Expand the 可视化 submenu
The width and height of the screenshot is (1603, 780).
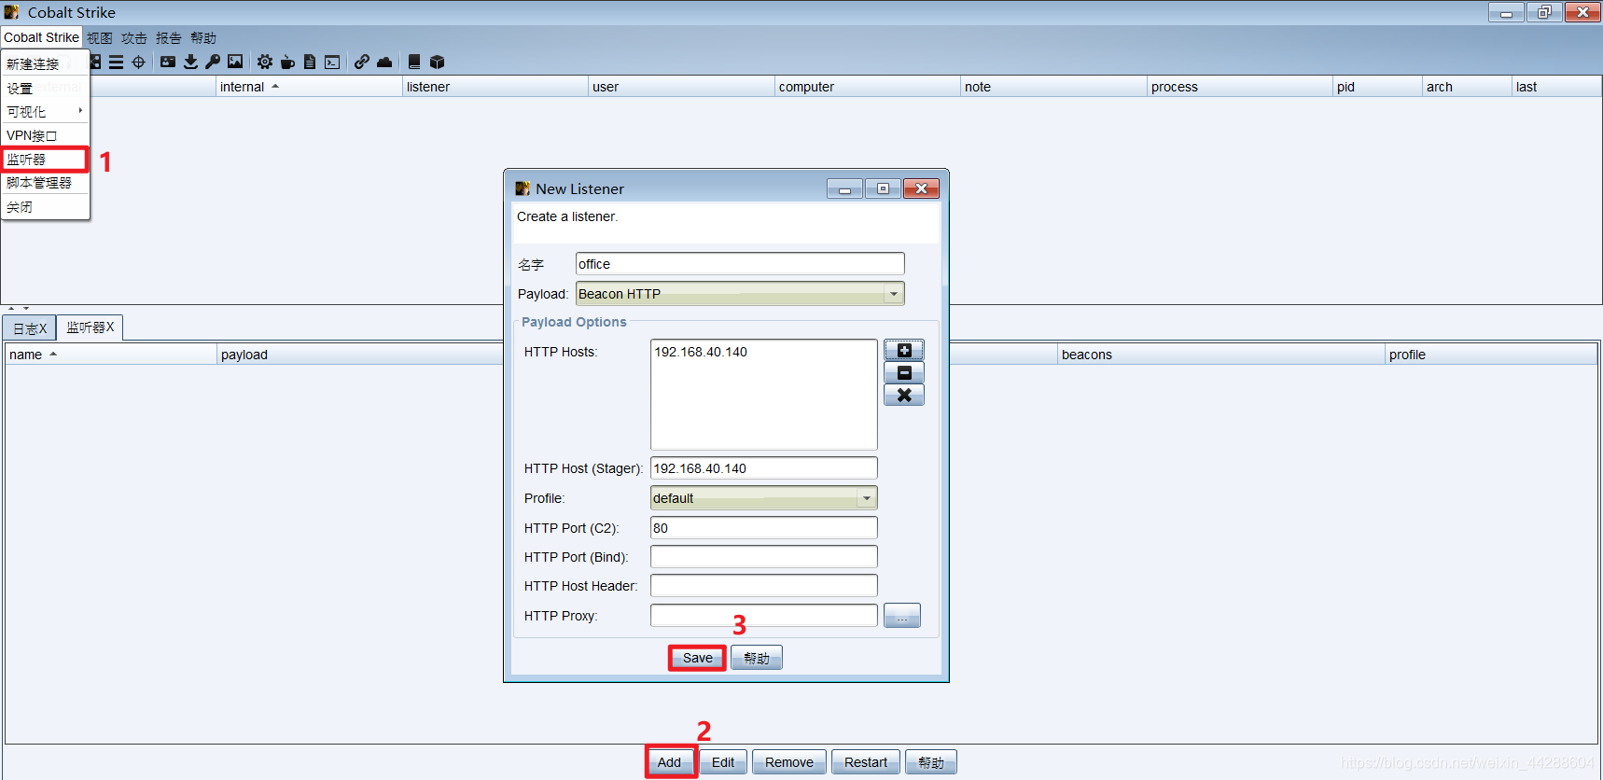coord(45,112)
